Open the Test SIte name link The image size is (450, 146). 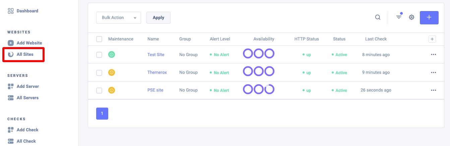156,54
